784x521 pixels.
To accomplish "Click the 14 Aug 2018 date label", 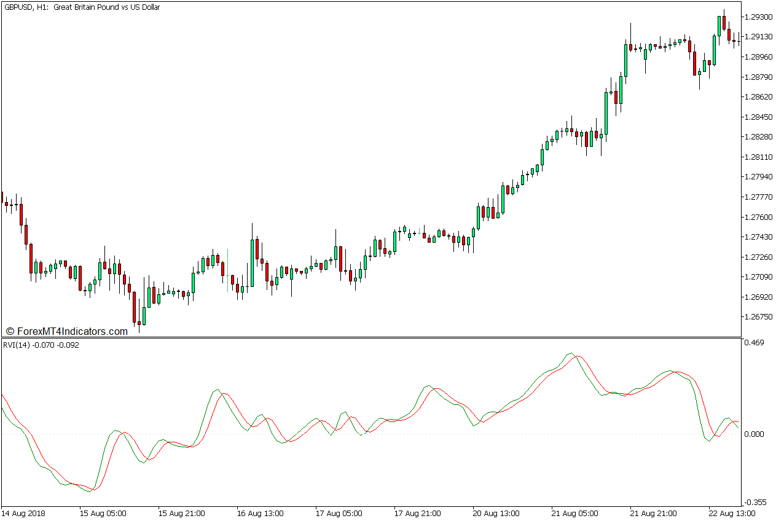I will coord(23,513).
